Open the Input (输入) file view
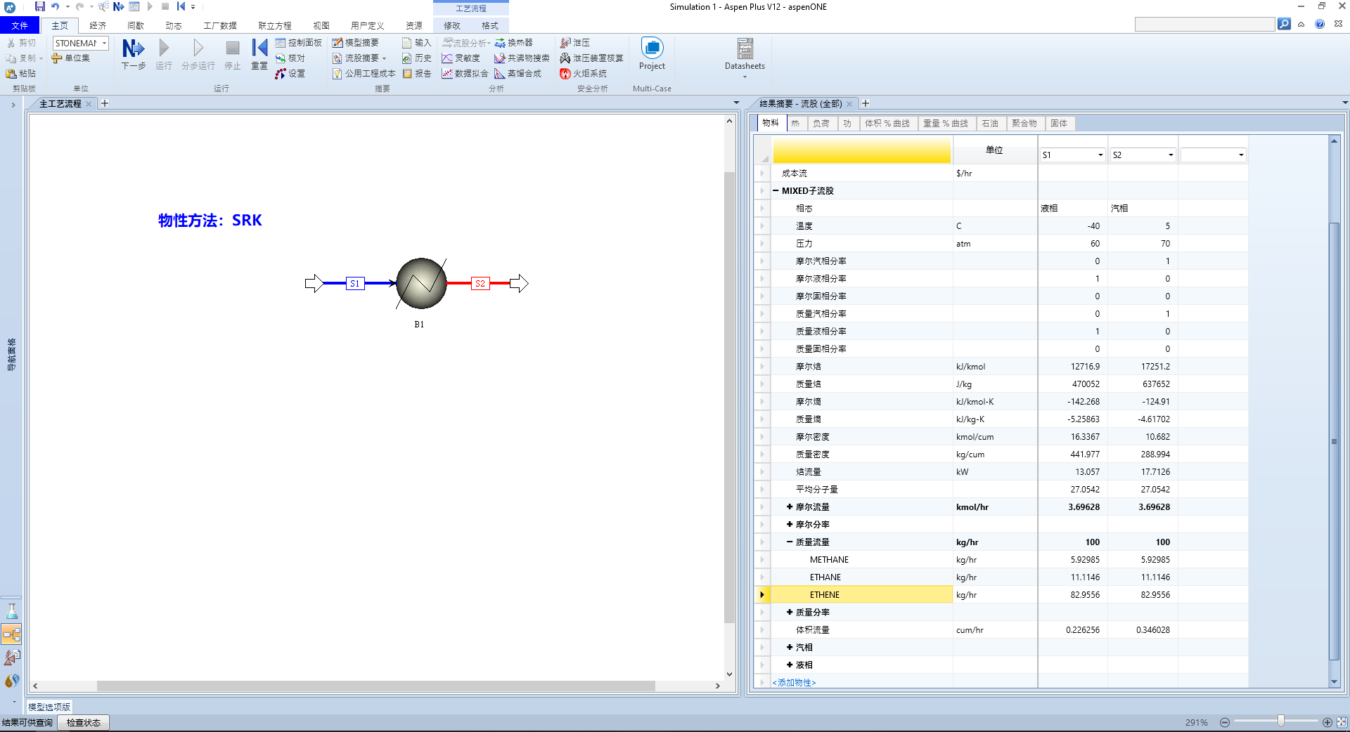 [x=416, y=43]
